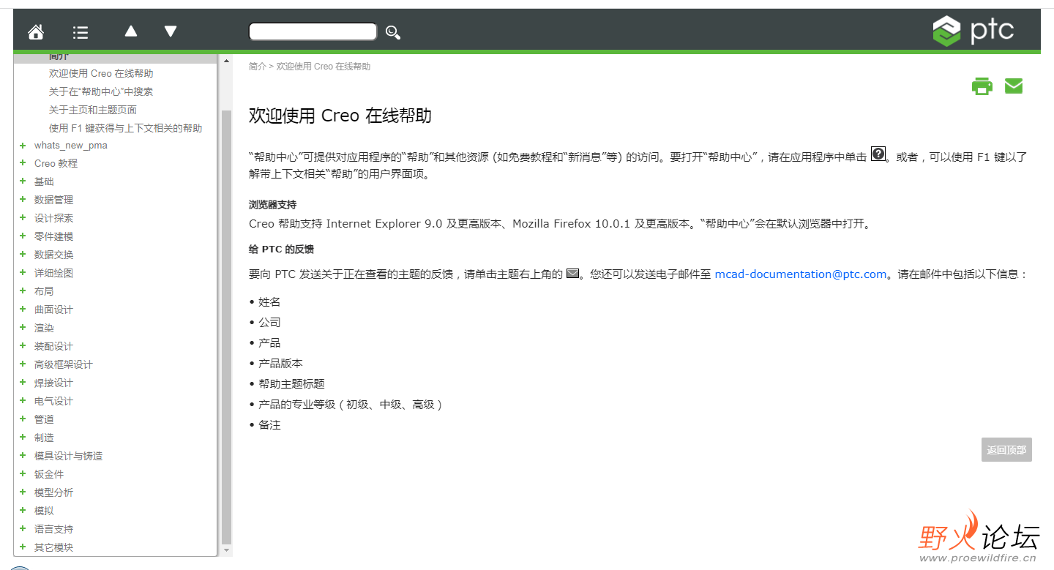This screenshot has height=570, width=1054.
Task: Open the 模型分析 topic
Action: pos(53,492)
